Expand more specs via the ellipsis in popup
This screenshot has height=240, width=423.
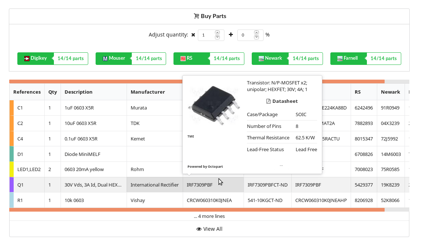pos(281,165)
